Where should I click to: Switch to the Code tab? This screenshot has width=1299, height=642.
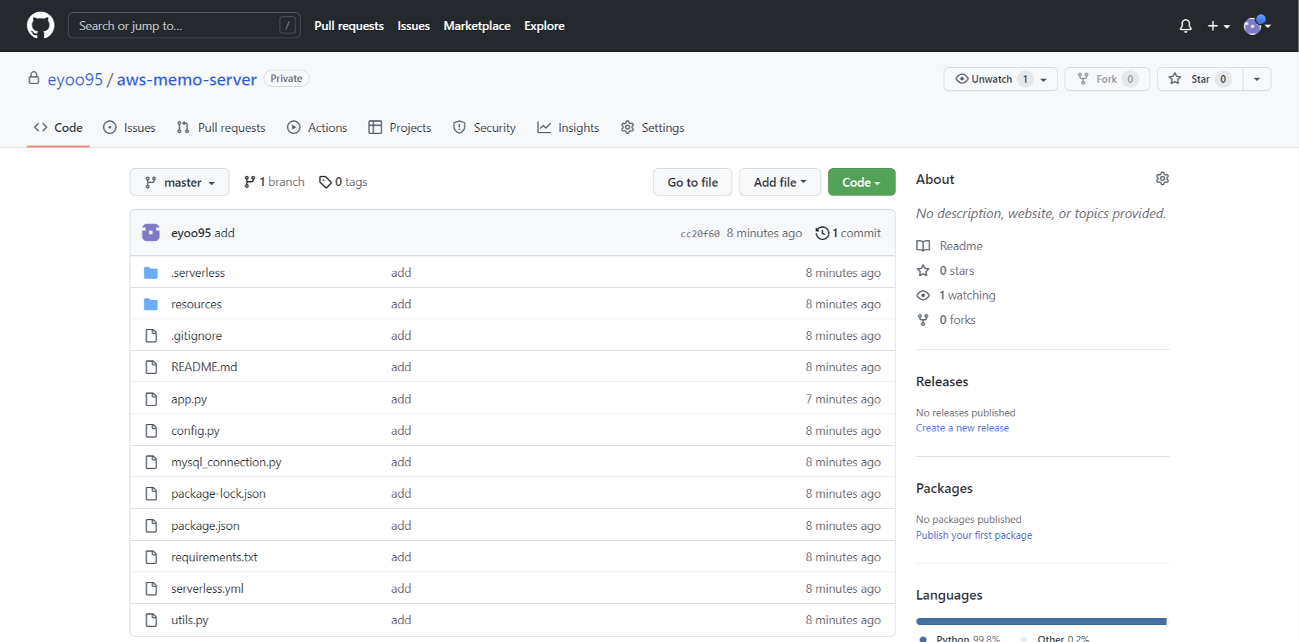(58, 128)
